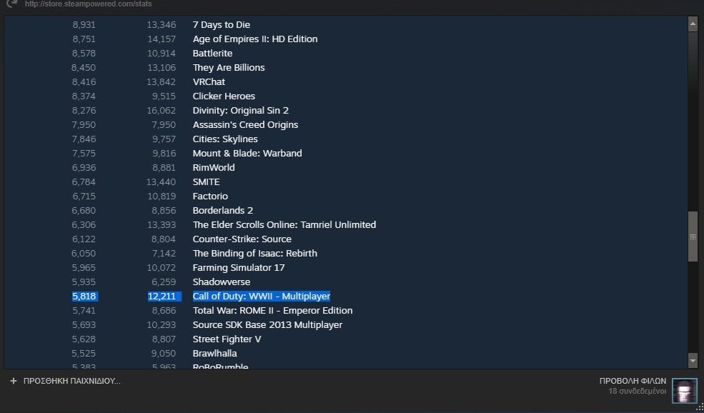Click the scrollbar up arrow
The image size is (704, 413).
(693, 24)
